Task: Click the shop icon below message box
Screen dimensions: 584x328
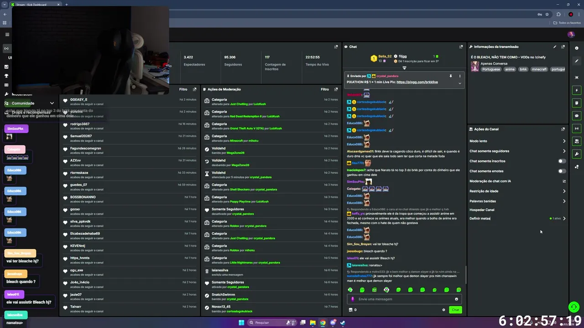Action: coord(350,310)
